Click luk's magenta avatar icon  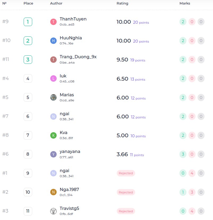coord(53,78)
